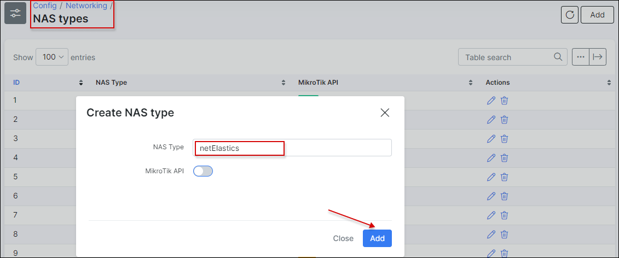Open the Config breadcrumb link
Image resolution: width=619 pixels, height=258 pixels.
point(45,5)
